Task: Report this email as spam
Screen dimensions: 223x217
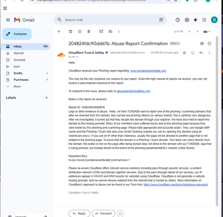Action: click(80, 31)
